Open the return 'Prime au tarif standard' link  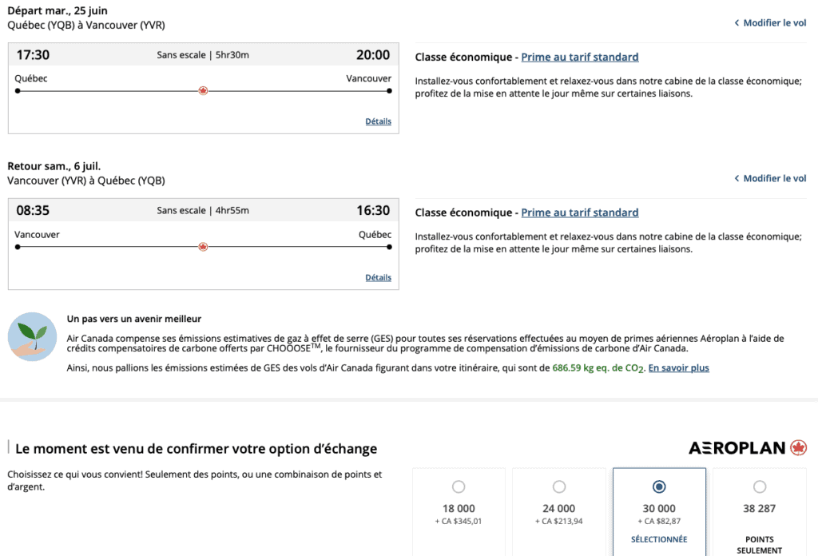tap(580, 213)
